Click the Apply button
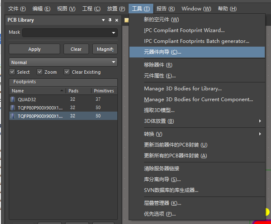271x224 pixels. tap(34, 49)
